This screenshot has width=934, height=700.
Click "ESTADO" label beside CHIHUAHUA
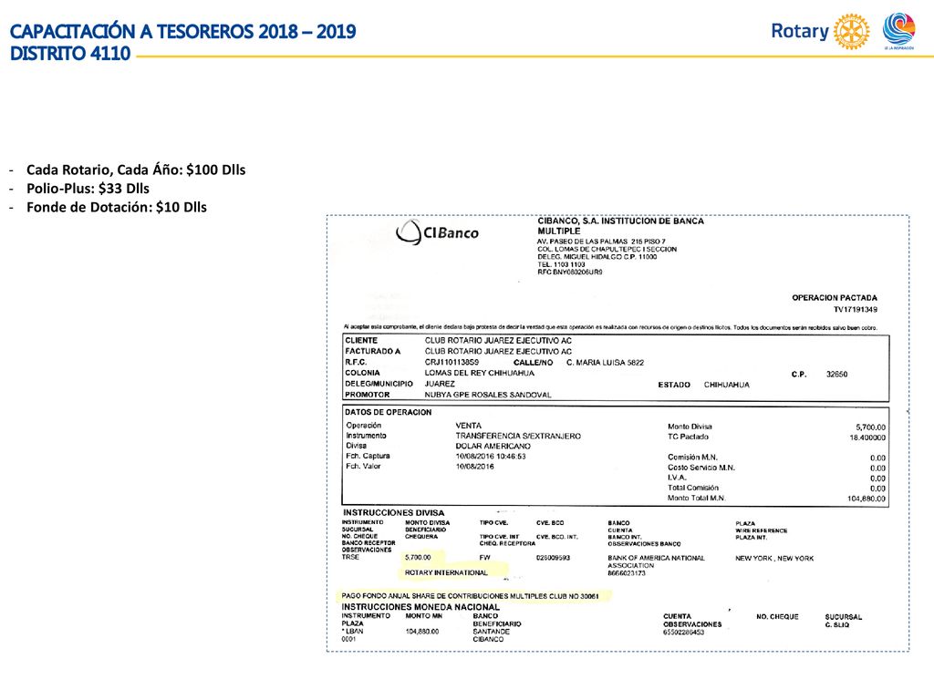(x=674, y=386)
